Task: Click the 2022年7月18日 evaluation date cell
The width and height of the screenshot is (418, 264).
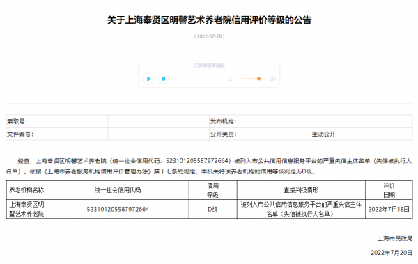Action: click(x=389, y=209)
